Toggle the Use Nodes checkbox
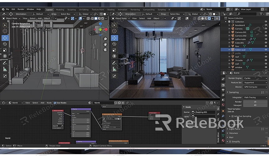Viewport: 269px width, 156px height. click(x=55, y=103)
